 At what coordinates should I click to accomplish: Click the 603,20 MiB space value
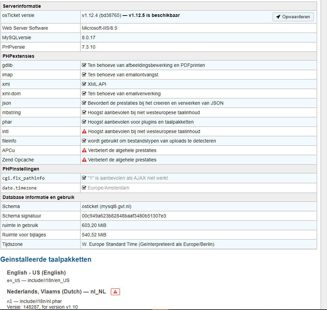click(94, 225)
